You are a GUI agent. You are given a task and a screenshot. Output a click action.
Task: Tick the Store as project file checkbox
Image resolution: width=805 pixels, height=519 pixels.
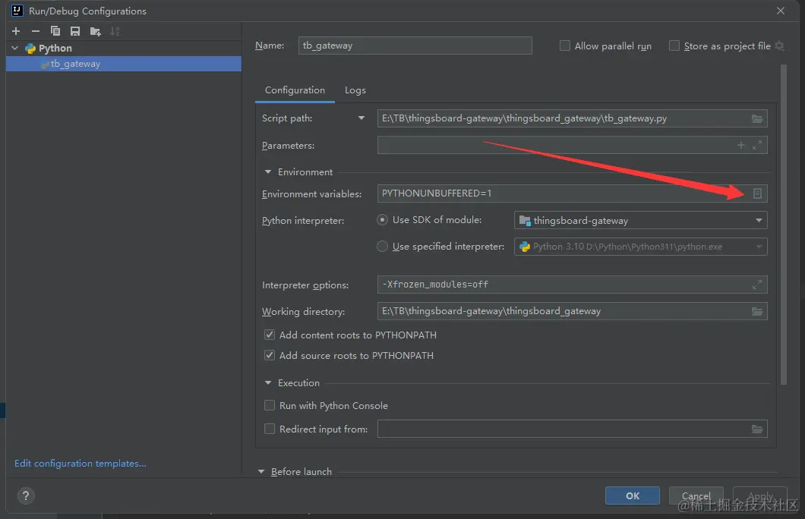[x=674, y=46]
